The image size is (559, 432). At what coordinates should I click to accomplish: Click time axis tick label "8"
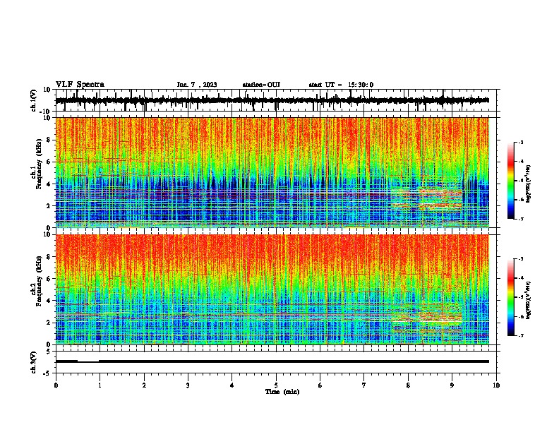408,385
